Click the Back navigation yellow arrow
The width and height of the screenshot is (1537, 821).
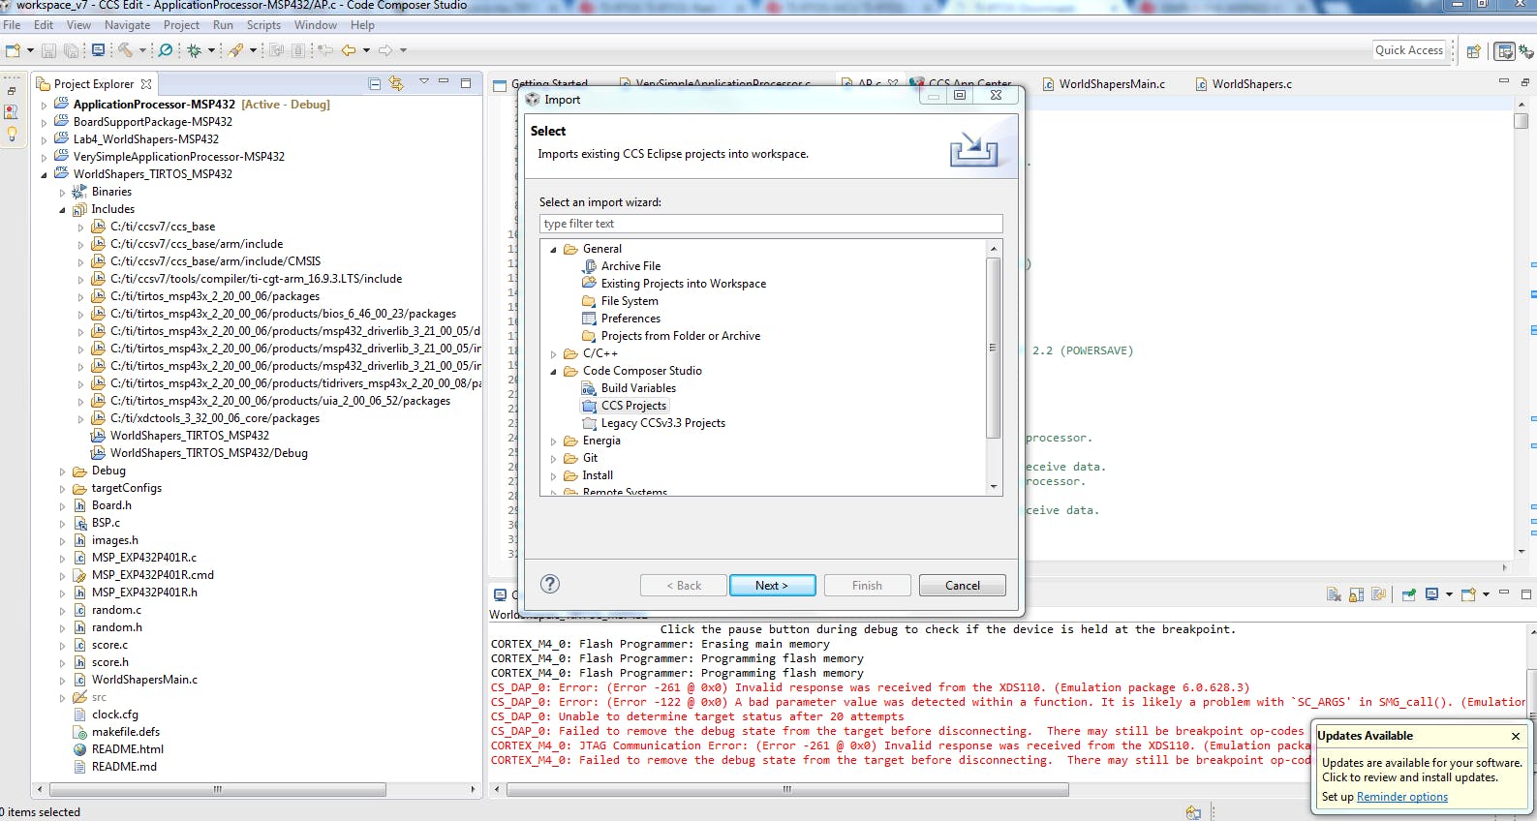coord(349,50)
